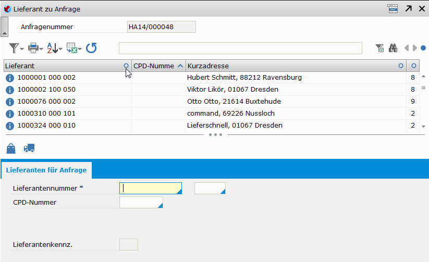The height and width of the screenshot is (262, 429).
Task: Select row Otto Otto, 21614 Buxtehude
Action: [x=211, y=102]
